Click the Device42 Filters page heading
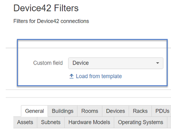The width and height of the screenshot is (171, 135). [46, 8]
